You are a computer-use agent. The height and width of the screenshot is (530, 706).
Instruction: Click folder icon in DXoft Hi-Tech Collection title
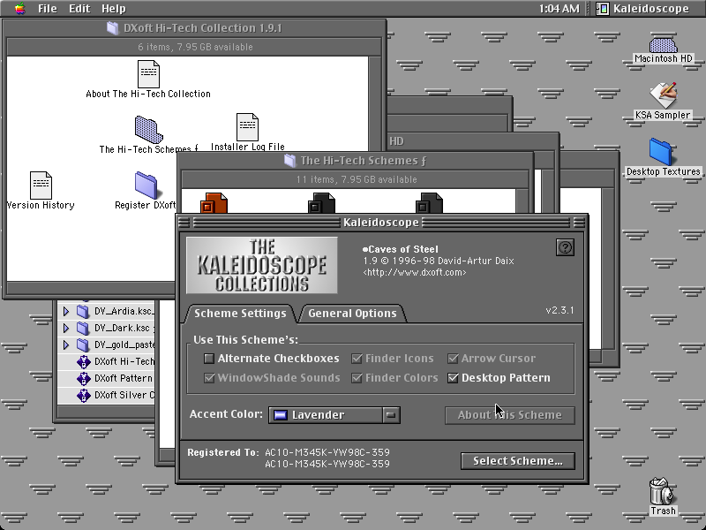(113, 28)
